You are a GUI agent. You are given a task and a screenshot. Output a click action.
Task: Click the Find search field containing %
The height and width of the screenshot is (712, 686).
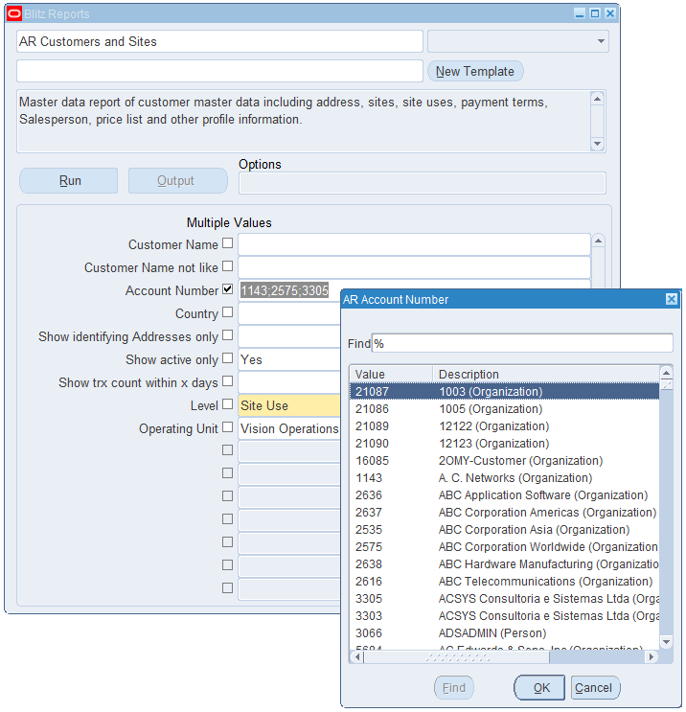[x=522, y=343]
